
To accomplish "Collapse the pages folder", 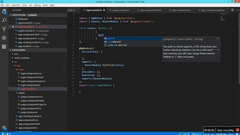I will click(x=22, y=93).
